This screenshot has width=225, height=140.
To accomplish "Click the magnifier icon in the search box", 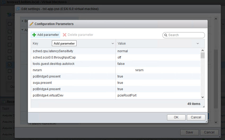I will coord(166,35).
